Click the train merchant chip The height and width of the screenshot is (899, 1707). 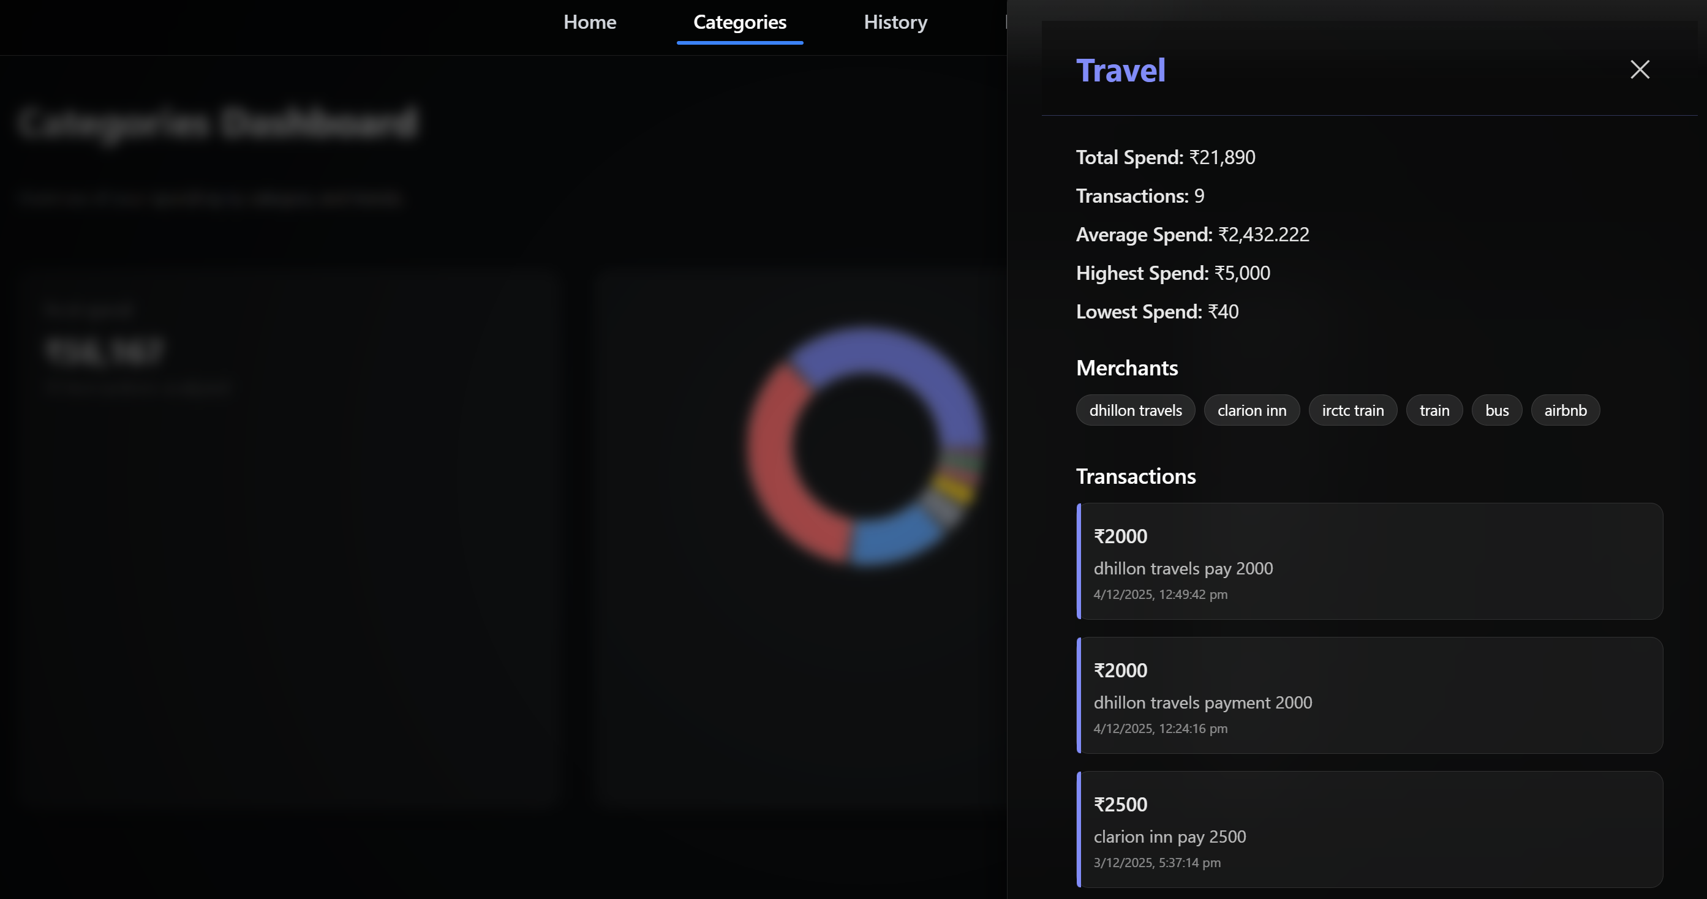(x=1434, y=410)
